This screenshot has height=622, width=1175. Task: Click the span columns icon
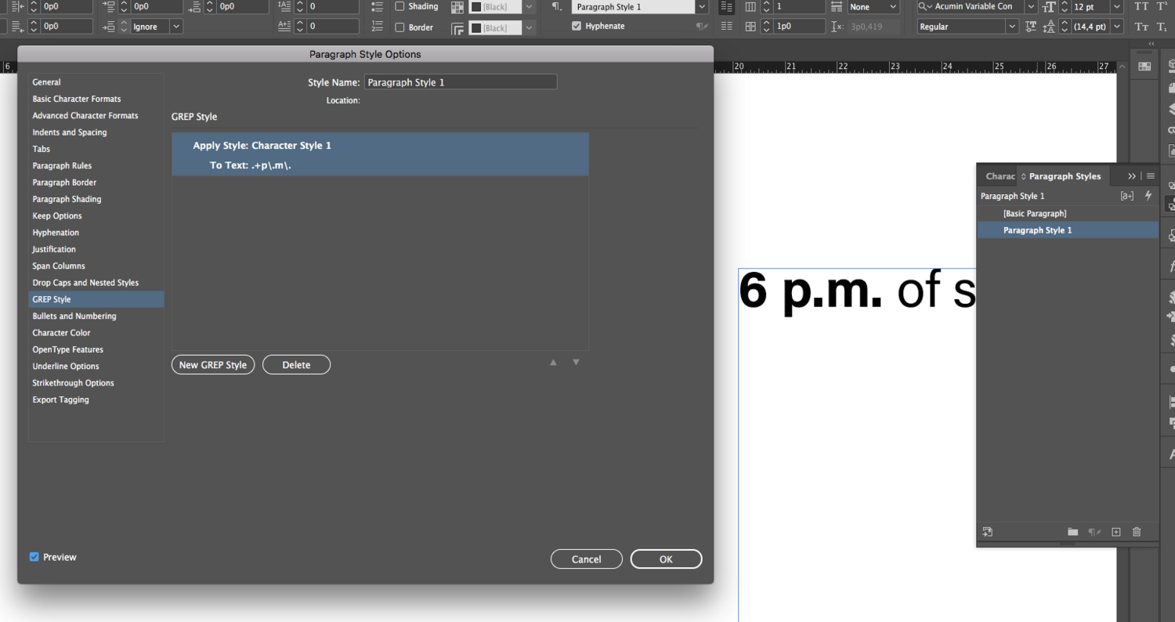point(837,6)
